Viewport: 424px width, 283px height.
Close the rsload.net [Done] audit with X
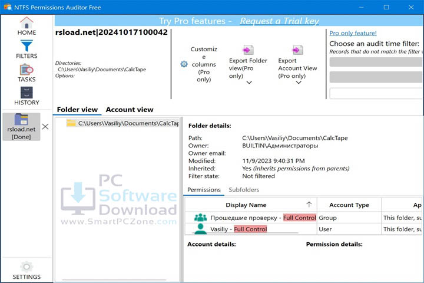pyautogui.click(x=45, y=127)
